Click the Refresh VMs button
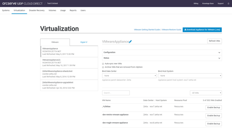 [x=214, y=41]
